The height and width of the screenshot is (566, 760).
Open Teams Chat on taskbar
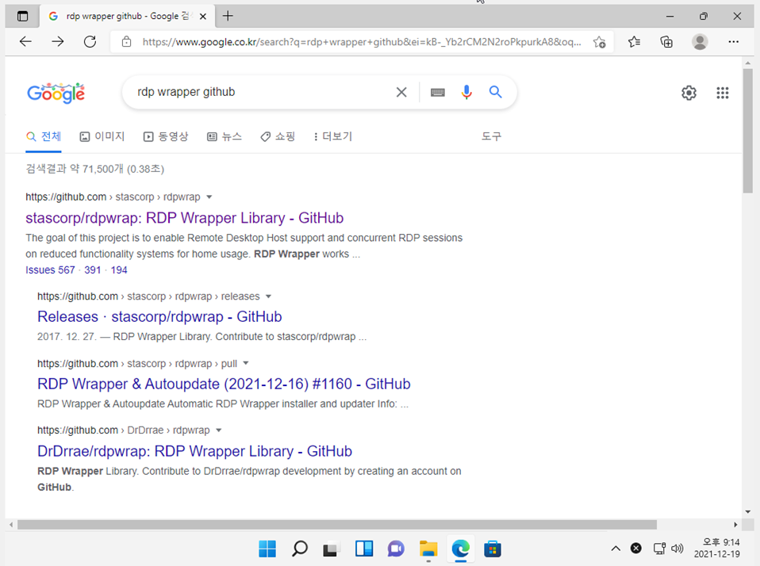396,549
